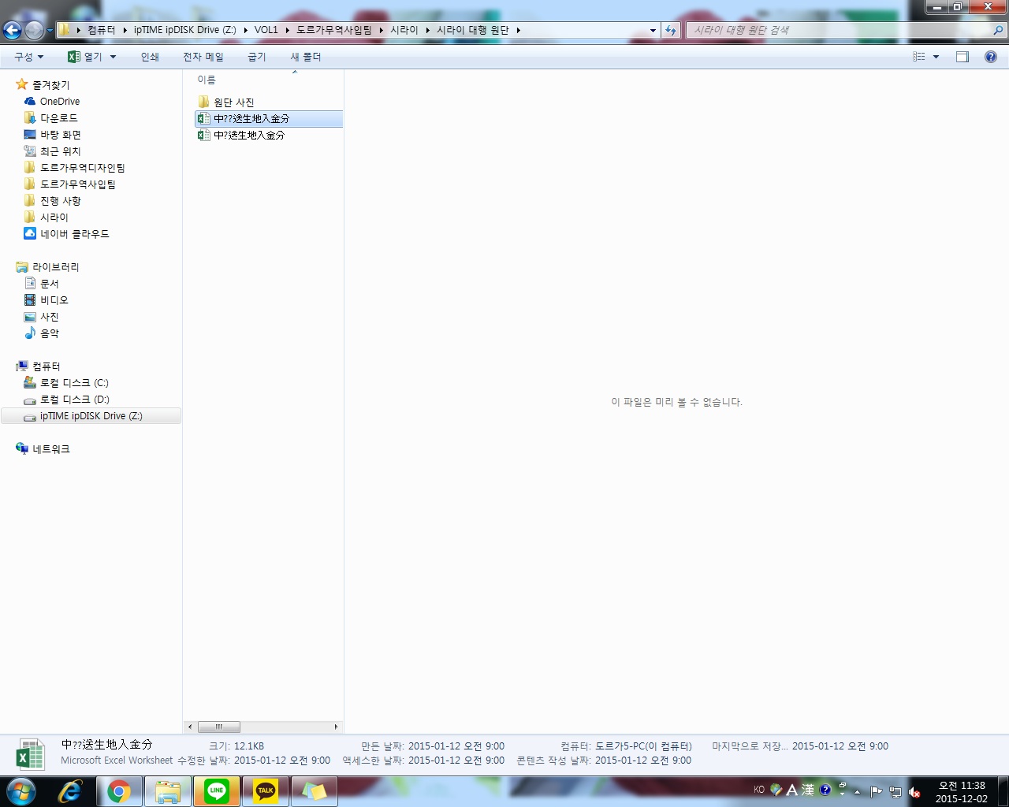The image size is (1009, 807).
Task: Click the file list horizontal scrollbar thumb
Action: click(218, 727)
